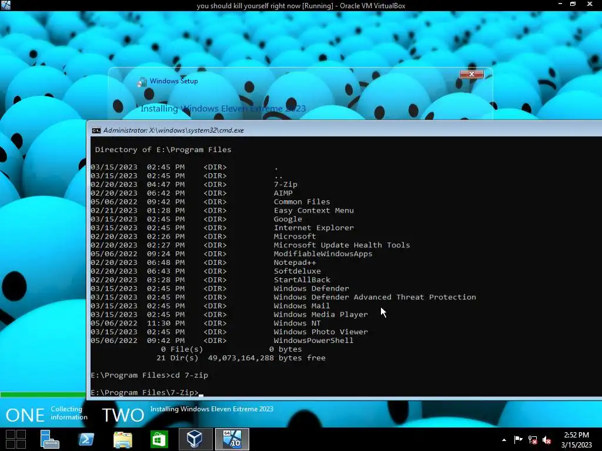
Task: Click the Windows Photo Viewer entry
Action: (320, 332)
